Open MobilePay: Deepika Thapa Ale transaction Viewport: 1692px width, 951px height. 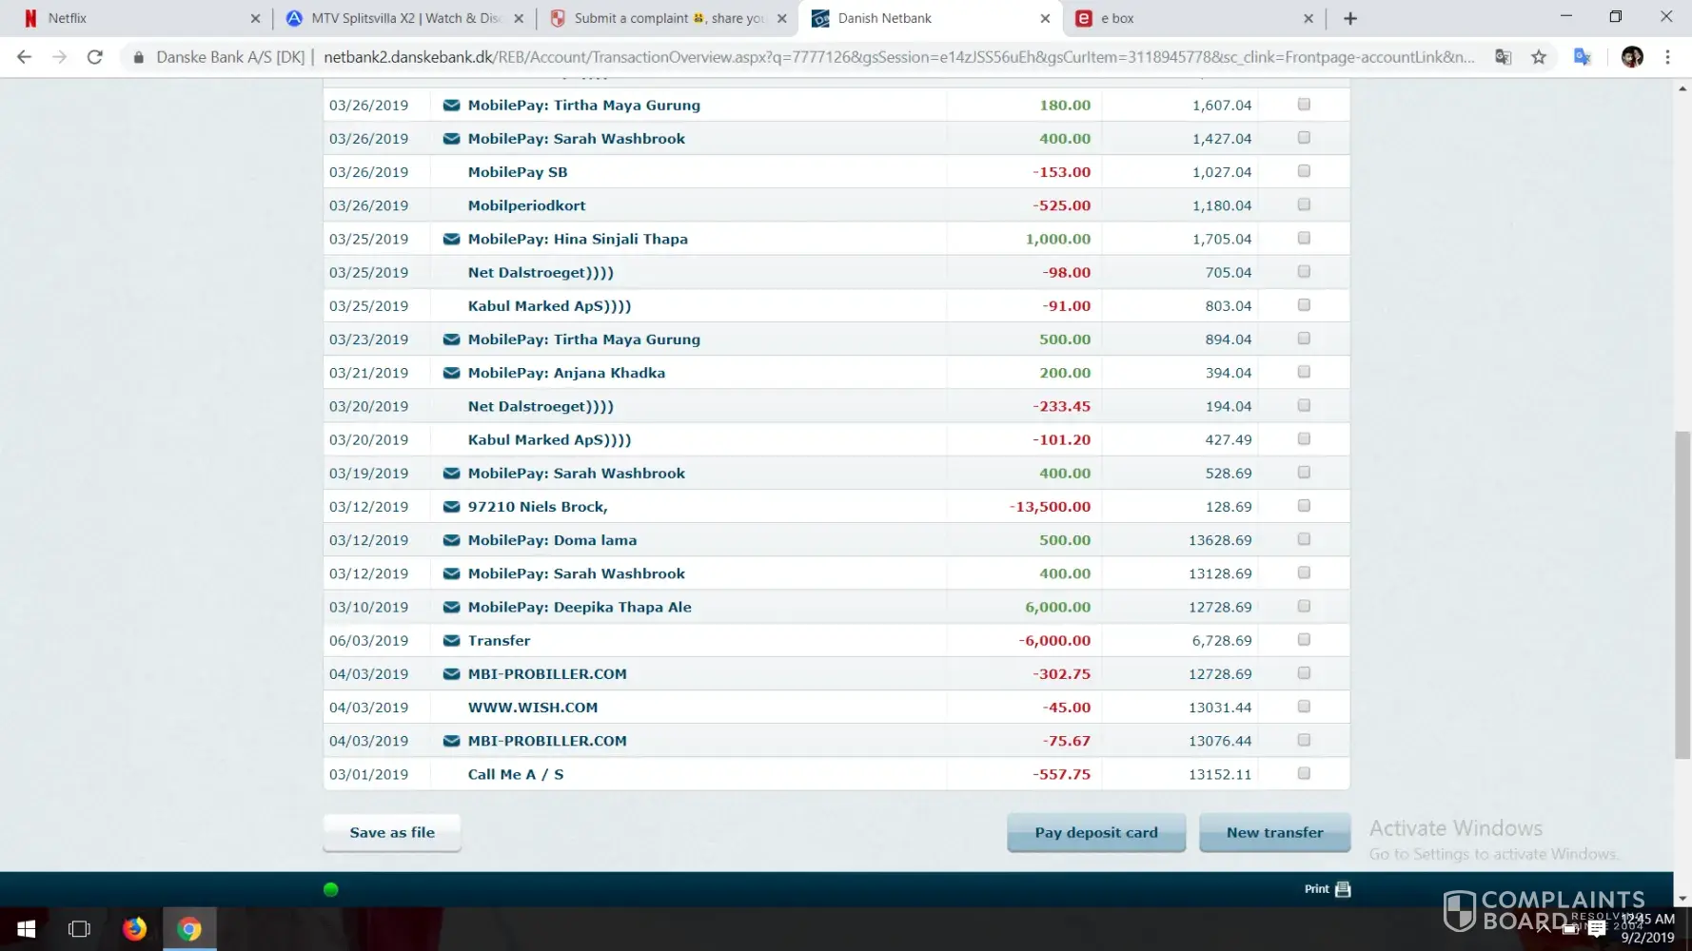click(x=579, y=607)
